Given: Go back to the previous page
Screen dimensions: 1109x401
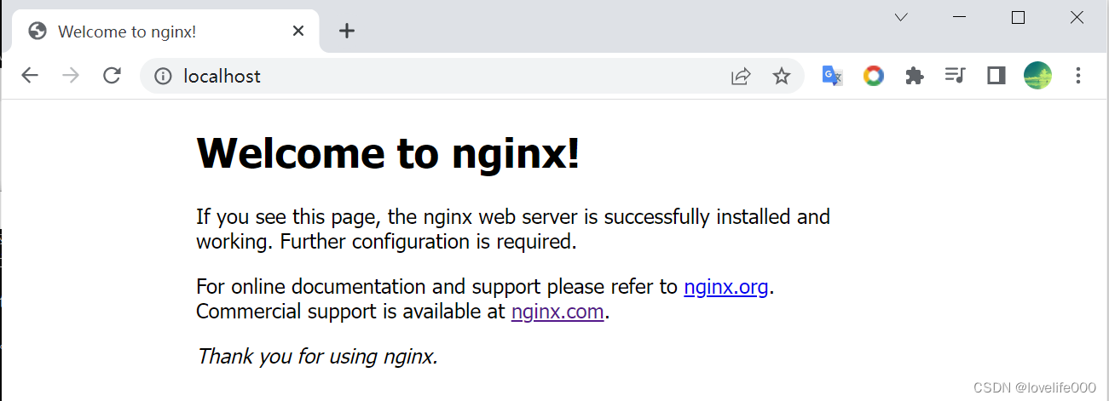Looking at the screenshot, I should (x=30, y=76).
